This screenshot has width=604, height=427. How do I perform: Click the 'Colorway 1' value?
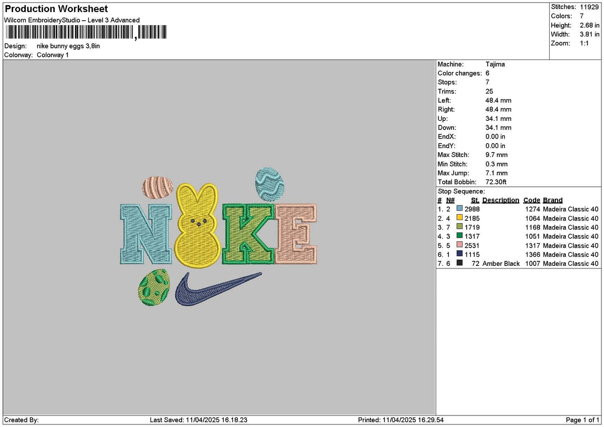click(53, 55)
